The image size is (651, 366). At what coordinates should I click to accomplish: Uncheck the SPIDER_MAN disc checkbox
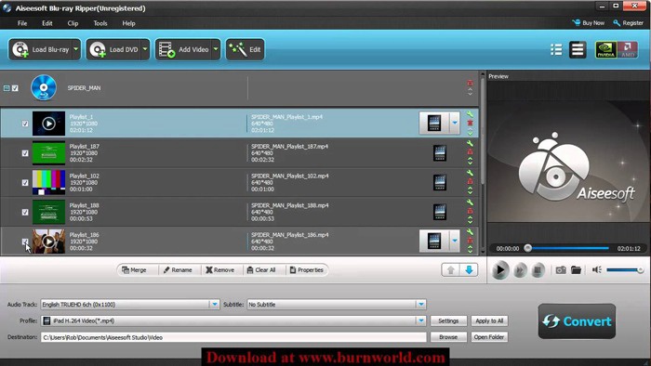click(x=16, y=88)
